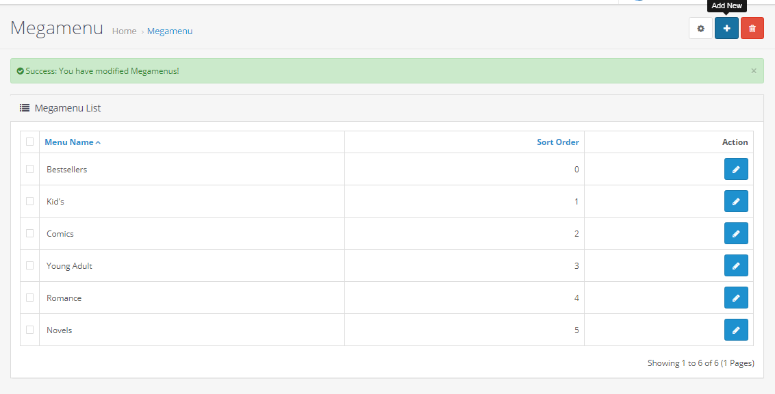Select the Comics row checkbox
This screenshot has height=394, width=775.
[29, 233]
